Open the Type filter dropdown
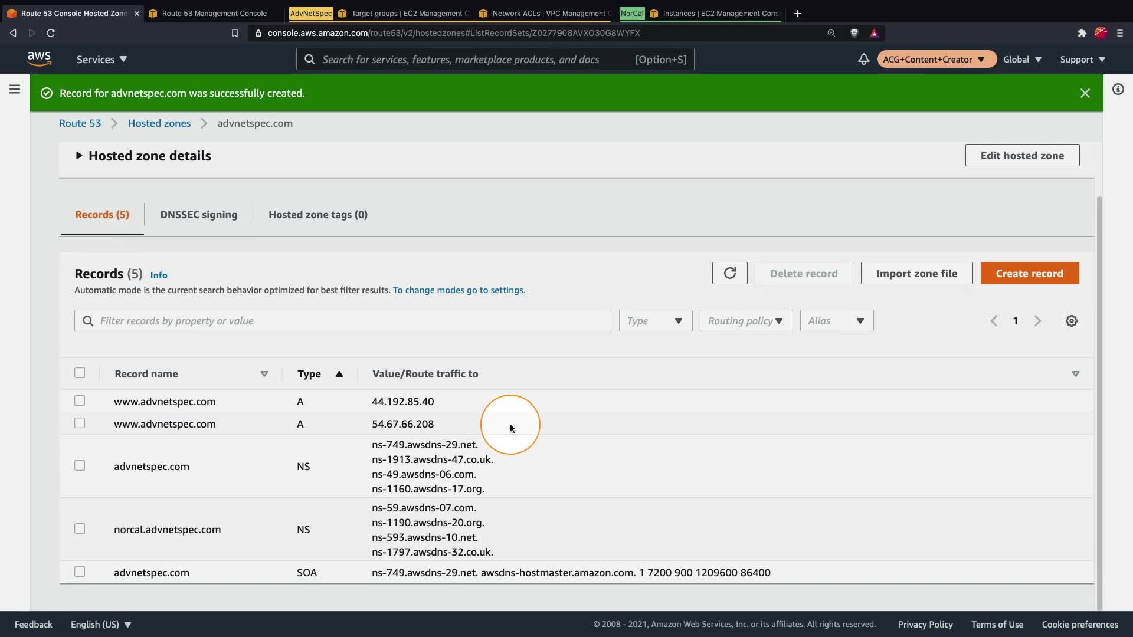This screenshot has height=637, width=1133. point(655,321)
